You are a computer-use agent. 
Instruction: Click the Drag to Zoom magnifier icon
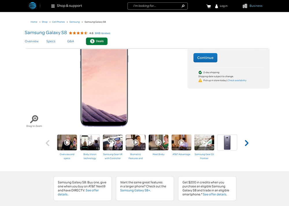tap(34, 119)
